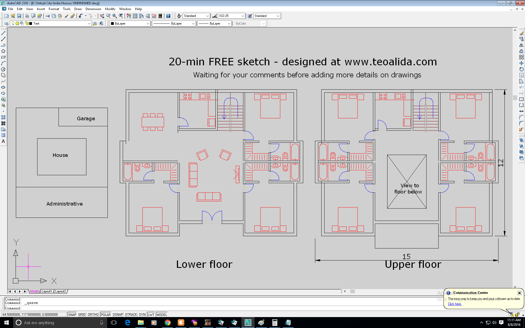Image resolution: width=525 pixels, height=328 pixels.
Task: Open the Modify menu
Action: point(110,9)
